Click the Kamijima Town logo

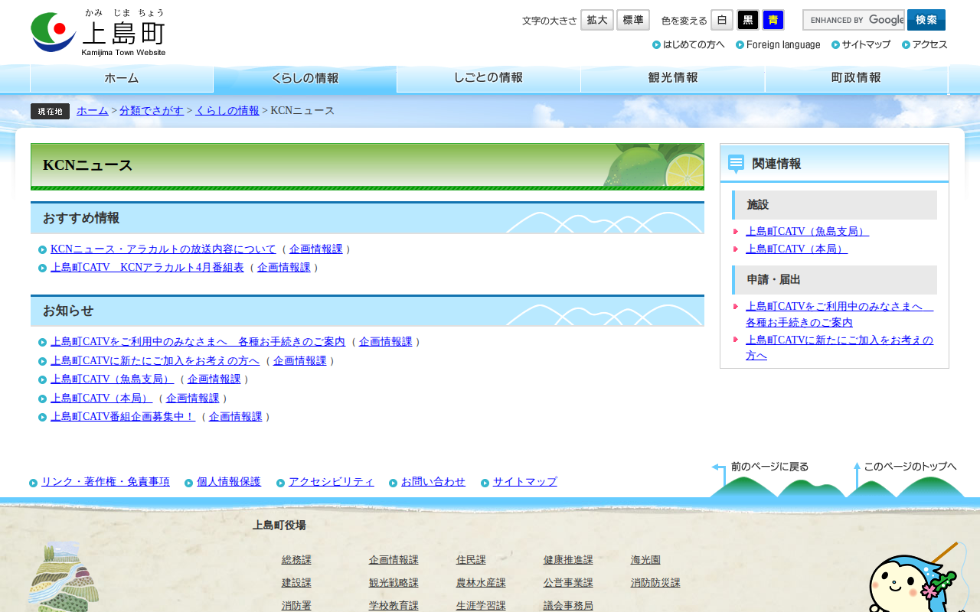98,33
